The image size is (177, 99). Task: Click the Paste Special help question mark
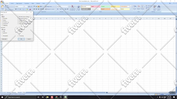[x=27, y=12]
